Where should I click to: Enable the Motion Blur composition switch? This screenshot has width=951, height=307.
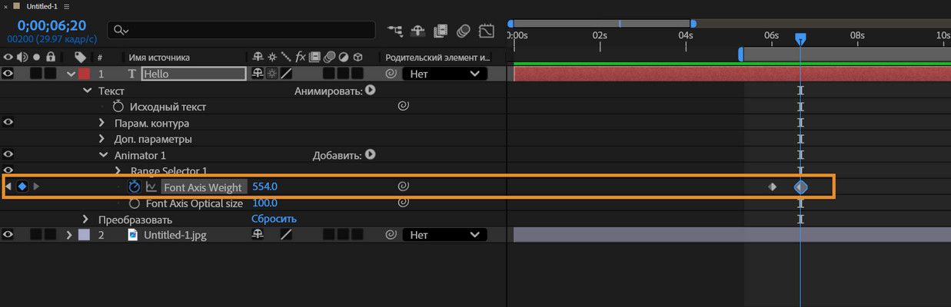click(463, 31)
